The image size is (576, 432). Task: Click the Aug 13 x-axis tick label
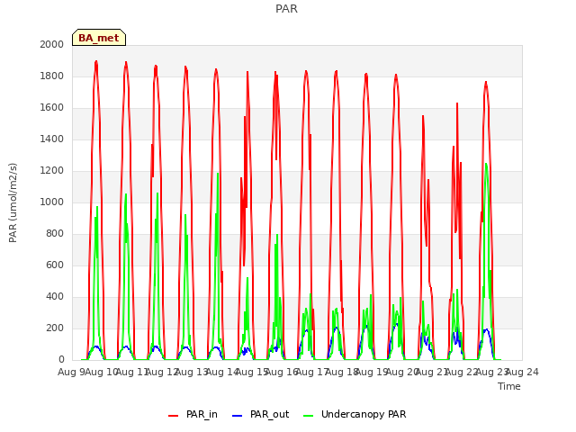[x=192, y=373]
